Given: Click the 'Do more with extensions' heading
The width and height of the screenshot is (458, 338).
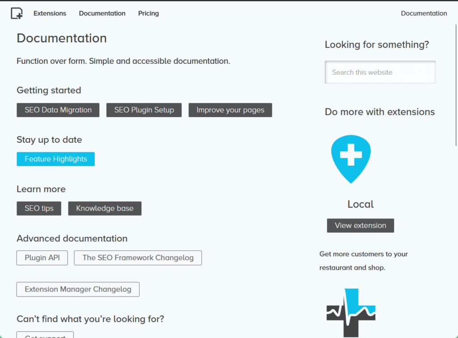Looking at the screenshot, I should pyautogui.click(x=380, y=112).
